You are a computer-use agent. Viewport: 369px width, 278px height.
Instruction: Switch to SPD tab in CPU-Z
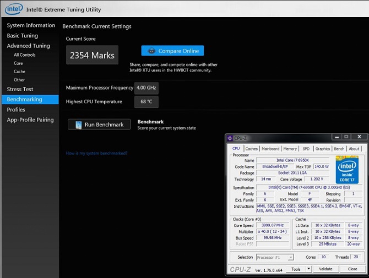306,149
